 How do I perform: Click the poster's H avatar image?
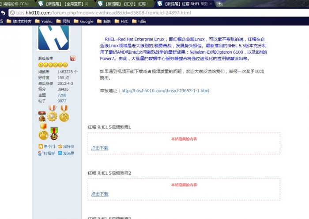[53, 38]
